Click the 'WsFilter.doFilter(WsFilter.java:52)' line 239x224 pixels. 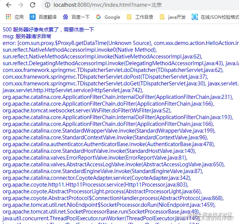tap(87, 111)
